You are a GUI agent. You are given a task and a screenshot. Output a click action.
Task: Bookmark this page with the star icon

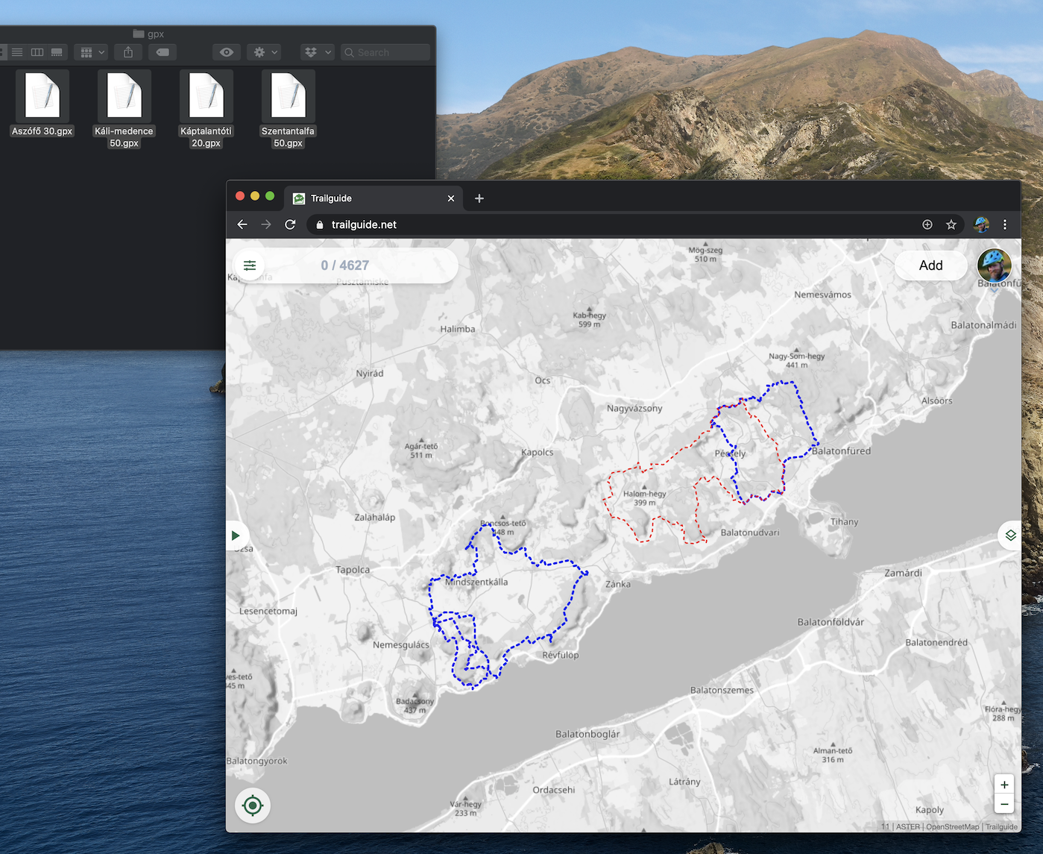click(x=951, y=225)
